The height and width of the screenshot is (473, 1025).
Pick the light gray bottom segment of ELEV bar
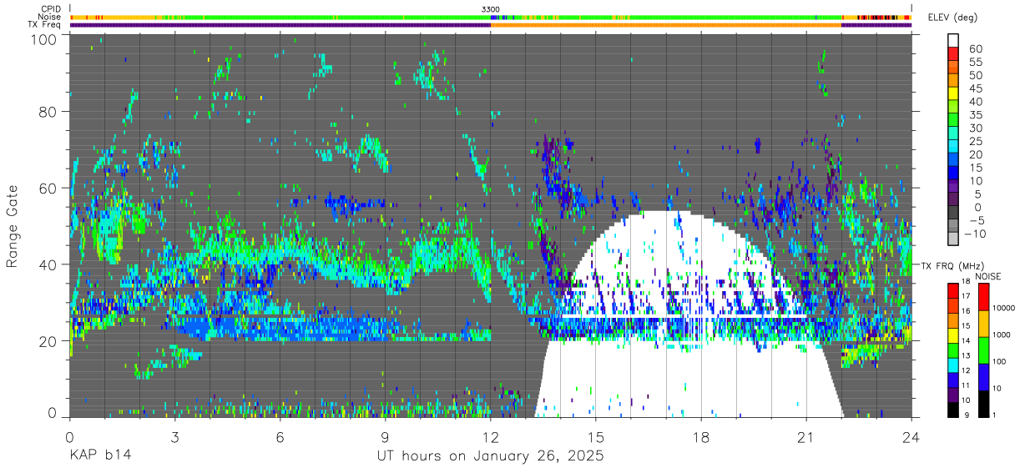coord(954,239)
